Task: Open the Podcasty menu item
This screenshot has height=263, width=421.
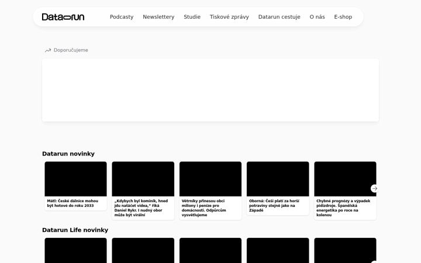Action: tap(122, 17)
